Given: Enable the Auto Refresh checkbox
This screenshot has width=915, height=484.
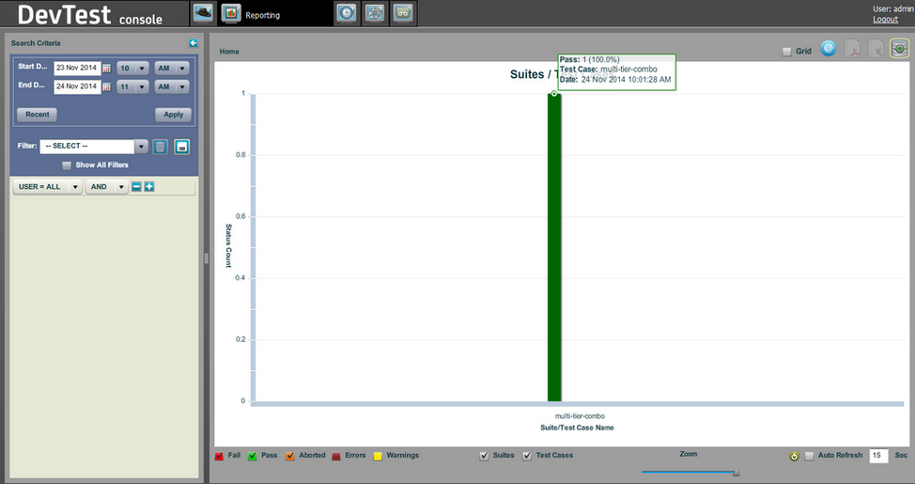Looking at the screenshot, I should [x=809, y=456].
